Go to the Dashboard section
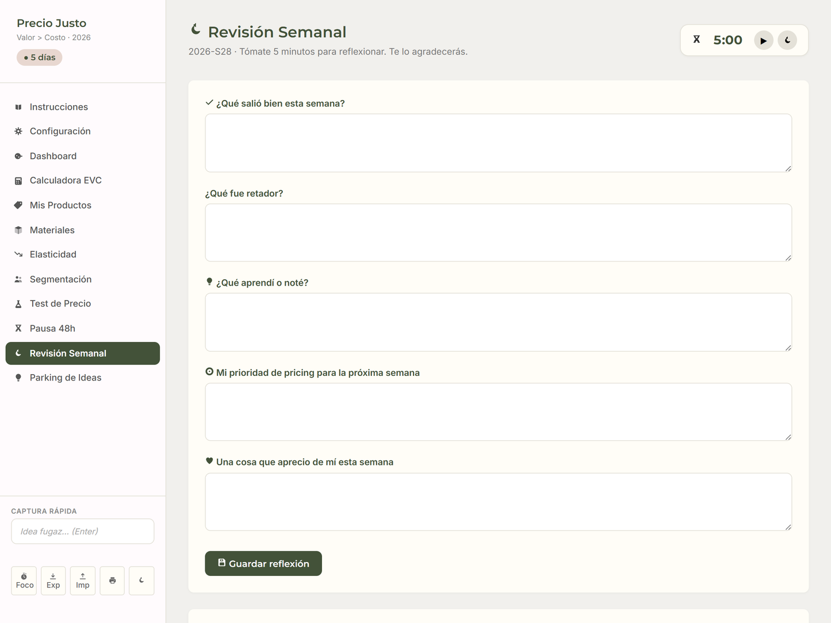The image size is (831, 623). (x=83, y=156)
